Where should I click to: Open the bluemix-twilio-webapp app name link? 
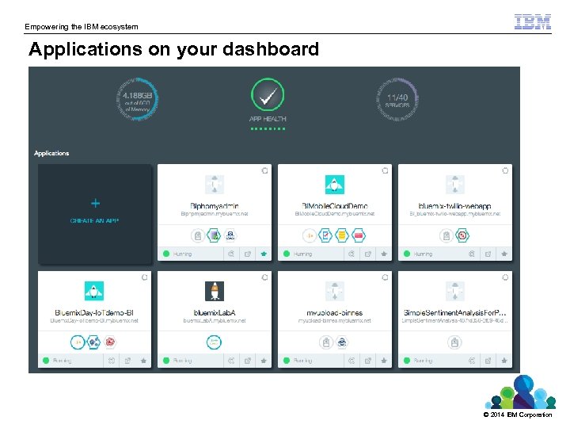coord(454,206)
